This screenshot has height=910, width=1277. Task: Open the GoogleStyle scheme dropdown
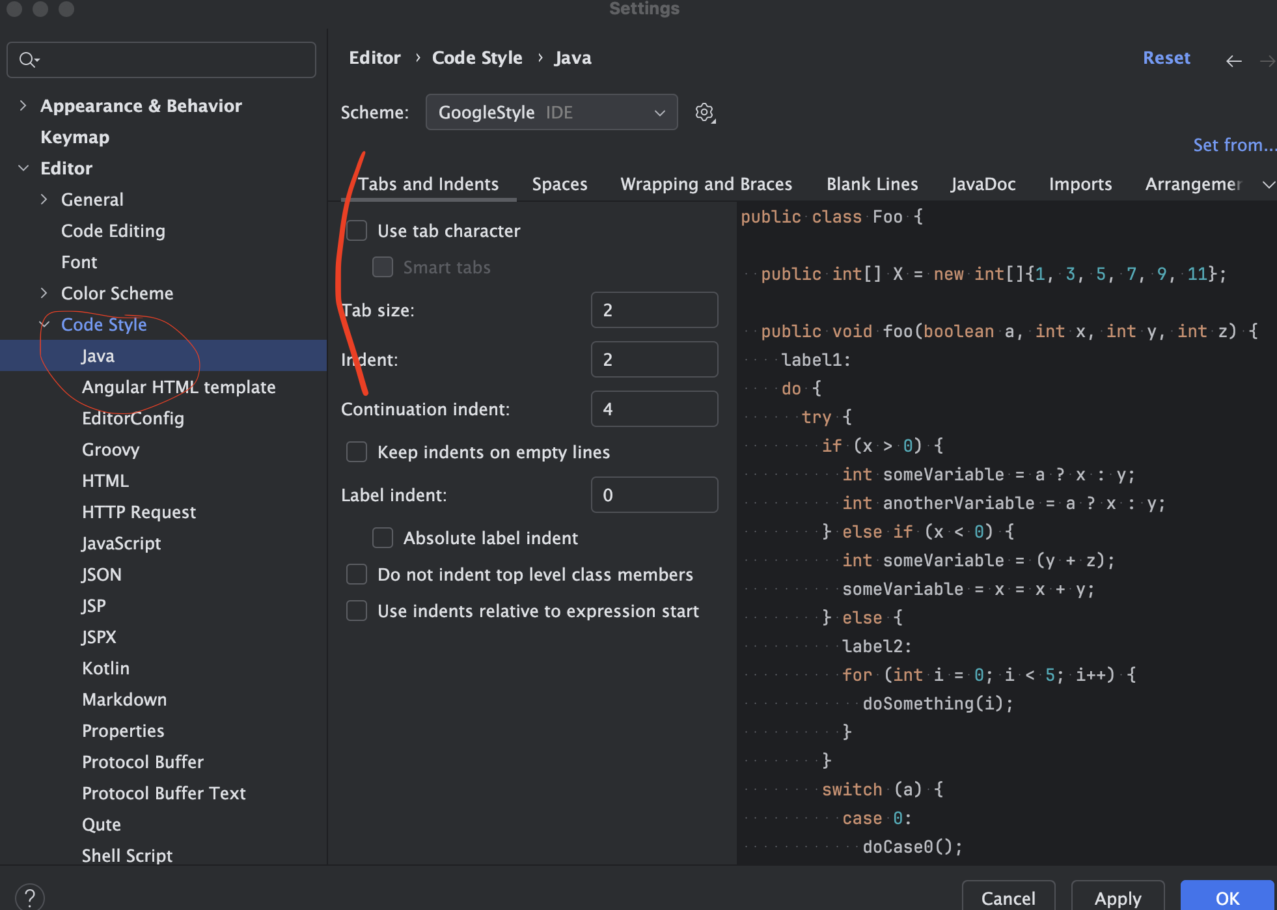[x=551, y=112]
